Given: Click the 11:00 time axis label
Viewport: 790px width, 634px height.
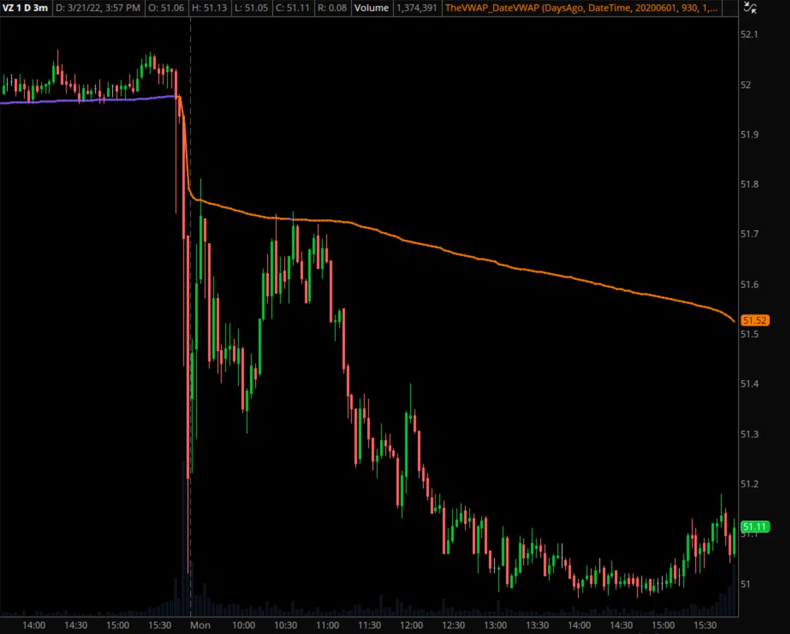Looking at the screenshot, I should (x=328, y=625).
